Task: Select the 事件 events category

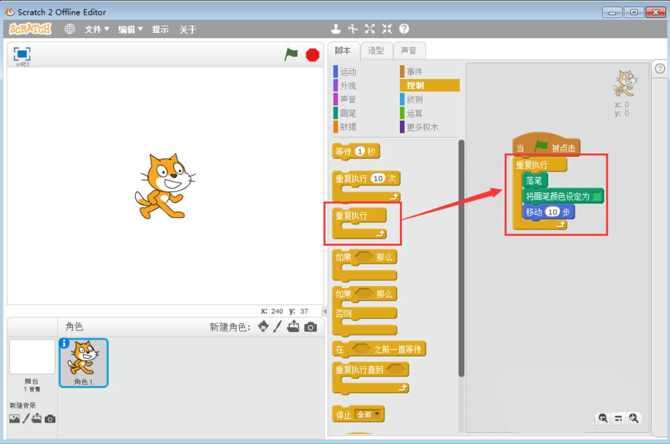Action: point(411,72)
